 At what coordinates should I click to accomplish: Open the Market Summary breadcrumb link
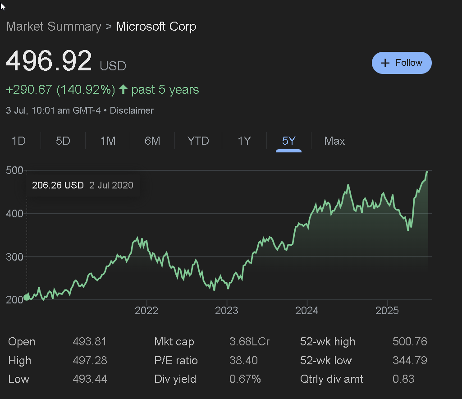pos(54,27)
